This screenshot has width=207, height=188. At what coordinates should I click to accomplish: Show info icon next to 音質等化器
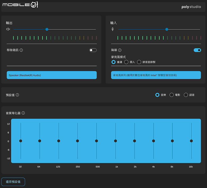(23, 113)
